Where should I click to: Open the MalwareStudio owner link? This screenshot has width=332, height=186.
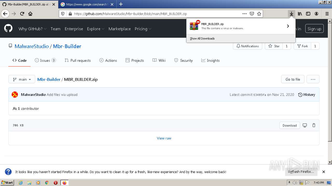[x=32, y=46]
